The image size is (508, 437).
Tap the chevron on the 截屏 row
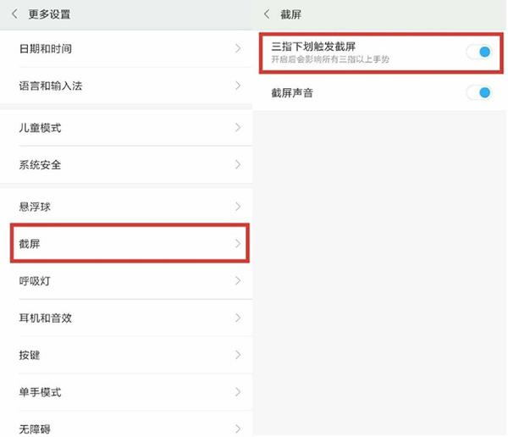pyautogui.click(x=238, y=244)
